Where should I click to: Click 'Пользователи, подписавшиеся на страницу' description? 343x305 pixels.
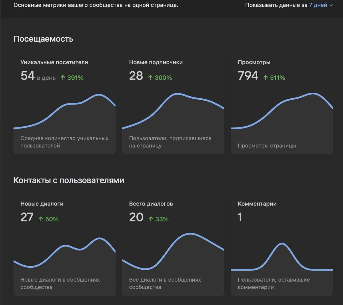[x=170, y=142]
